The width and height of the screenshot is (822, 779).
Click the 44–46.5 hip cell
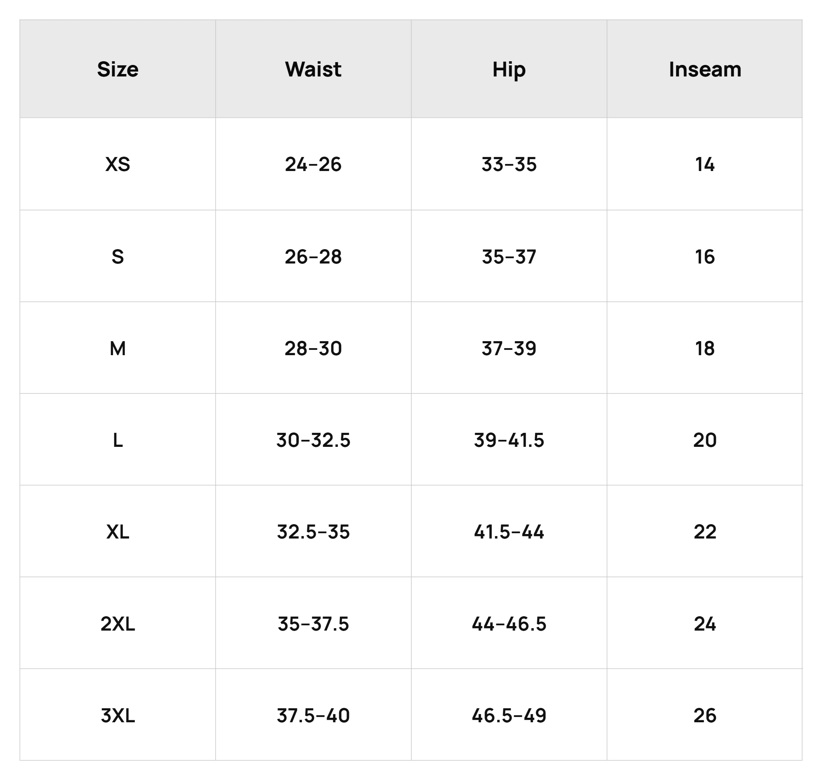(x=509, y=624)
